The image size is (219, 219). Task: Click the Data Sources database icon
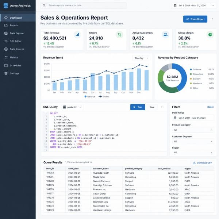click(6, 49)
